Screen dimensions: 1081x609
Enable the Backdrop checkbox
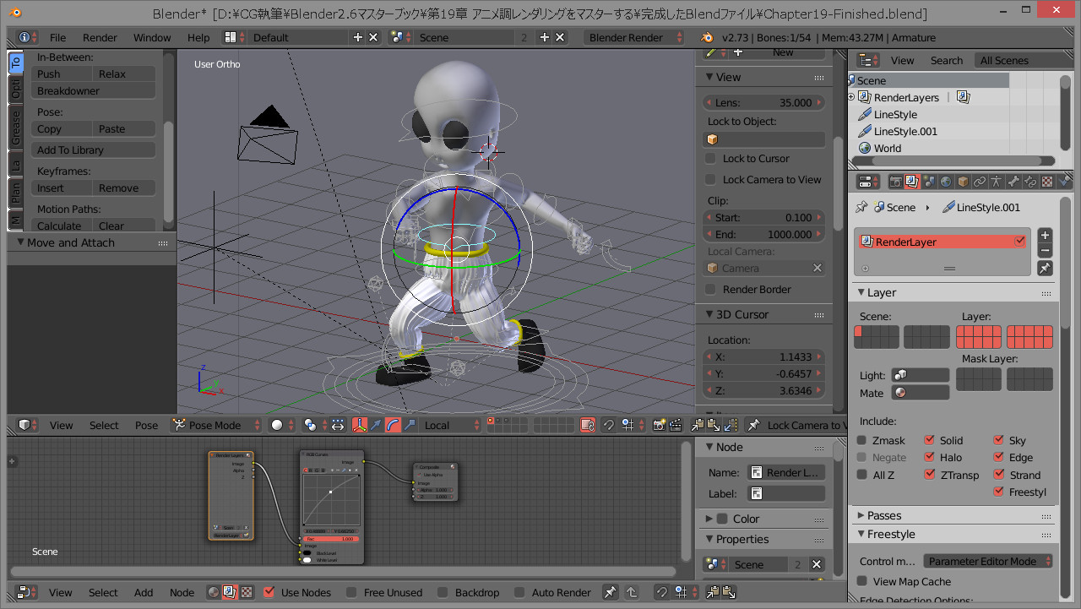coord(443,592)
